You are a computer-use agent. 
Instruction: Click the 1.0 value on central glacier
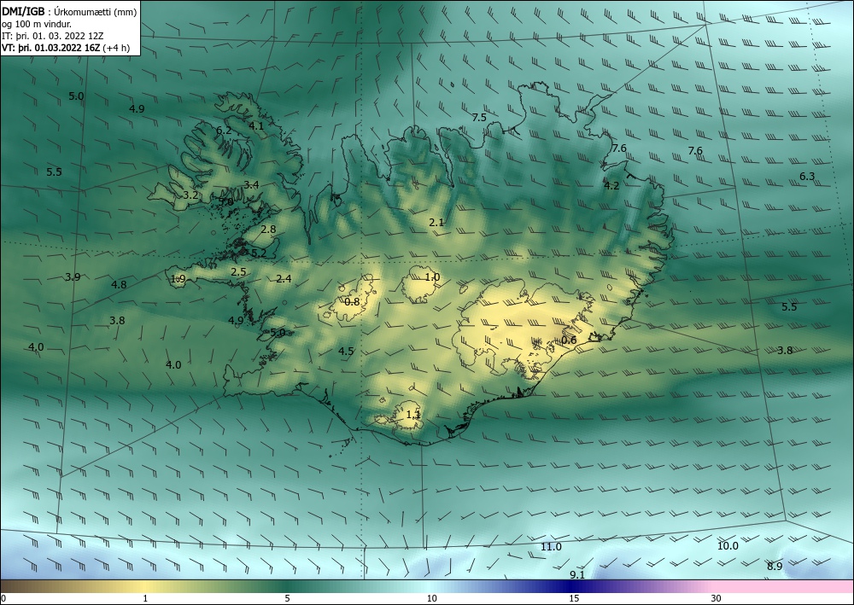coord(432,277)
